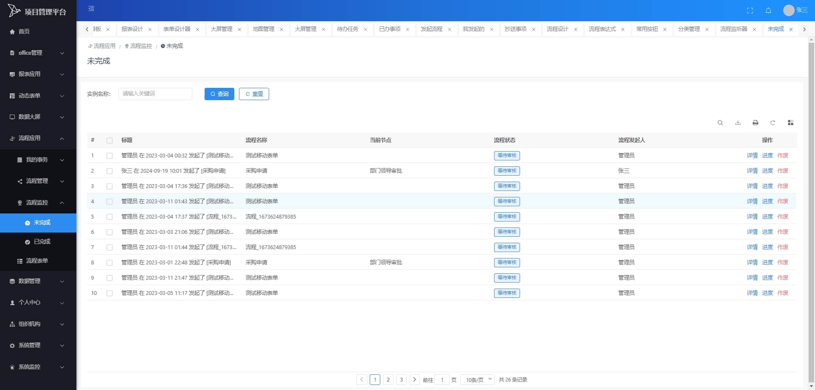Open the 10条/页 page size dropdown
The width and height of the screenshot is (815, 390).
pos(478,379)
